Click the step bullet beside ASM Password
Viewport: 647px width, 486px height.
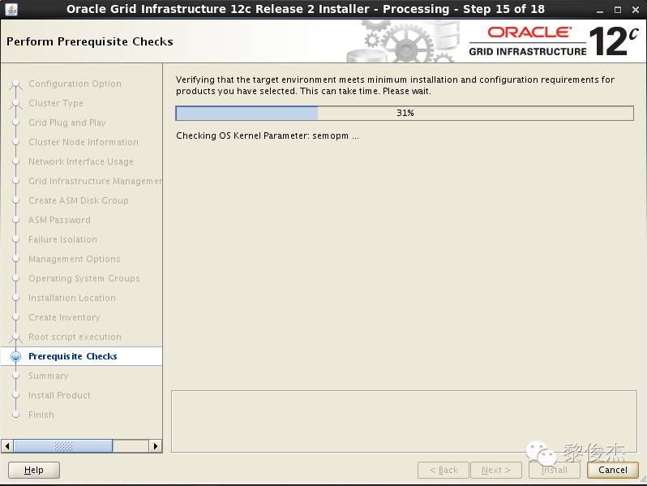(15, 220)
